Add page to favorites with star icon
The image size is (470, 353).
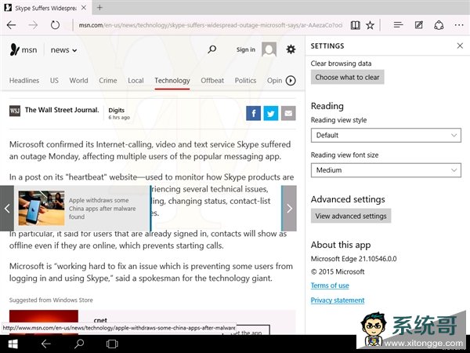(x=370, y=25)
